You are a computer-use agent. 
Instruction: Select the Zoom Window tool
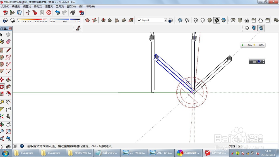click(x=8, y=132)
